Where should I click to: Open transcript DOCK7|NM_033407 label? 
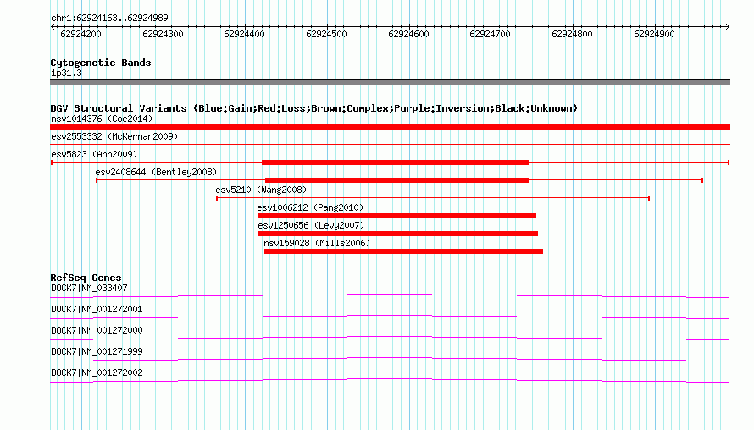pos(89,289)
